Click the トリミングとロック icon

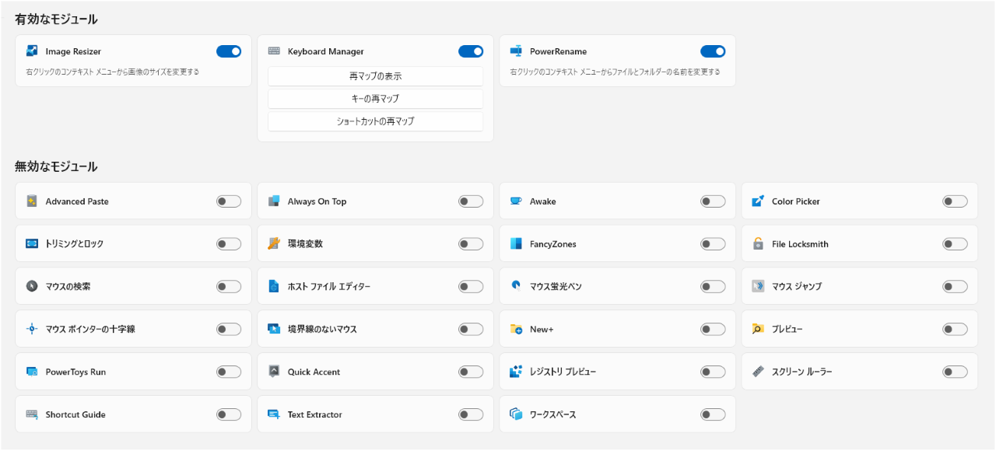[32, 244]
